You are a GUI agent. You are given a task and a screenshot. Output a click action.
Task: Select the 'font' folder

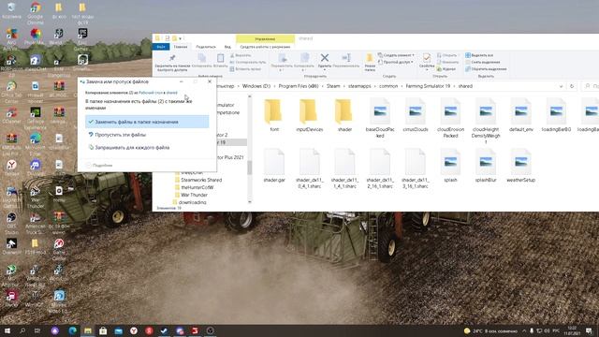pos(274,115)
